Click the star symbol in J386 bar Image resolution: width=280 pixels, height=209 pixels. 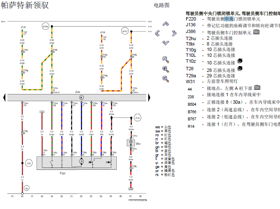[x=82, y=97]
